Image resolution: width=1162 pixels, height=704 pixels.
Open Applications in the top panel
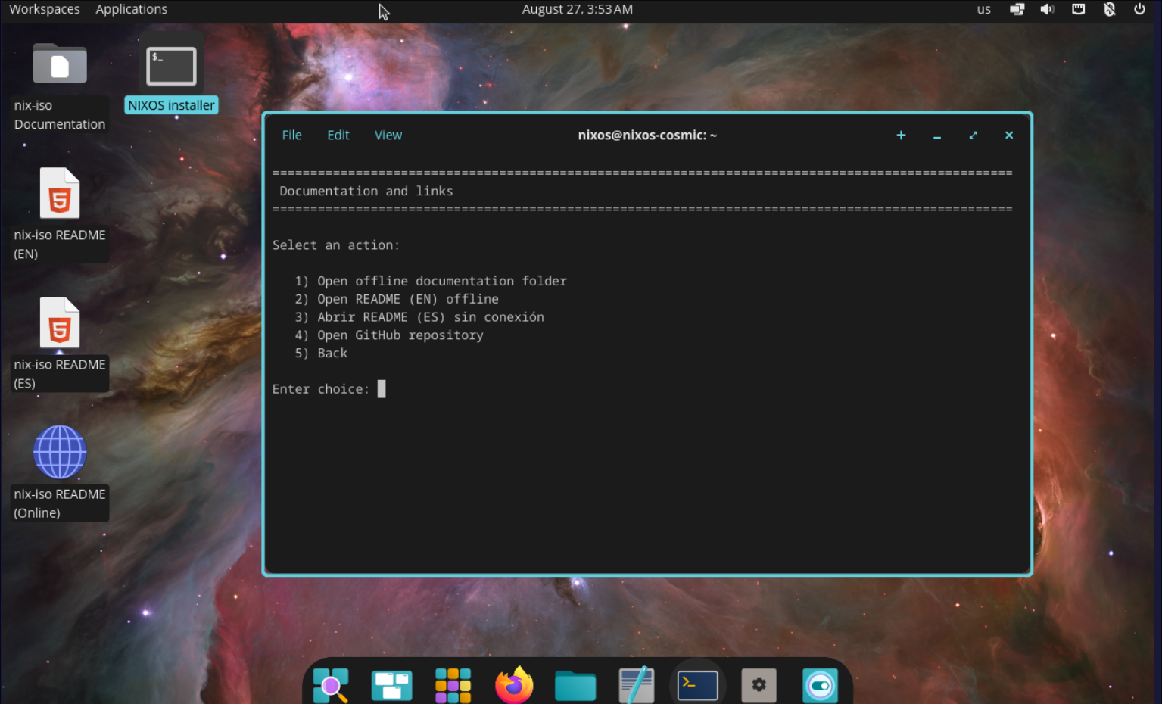coord(132,9)
